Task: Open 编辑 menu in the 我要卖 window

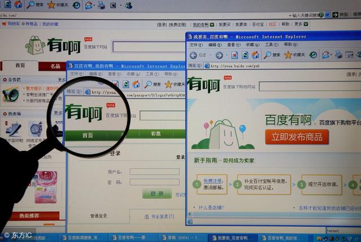Action: 215,45
